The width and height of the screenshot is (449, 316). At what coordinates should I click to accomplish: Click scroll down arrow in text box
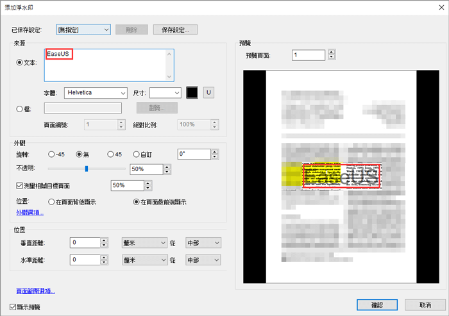tap(169, 76)
